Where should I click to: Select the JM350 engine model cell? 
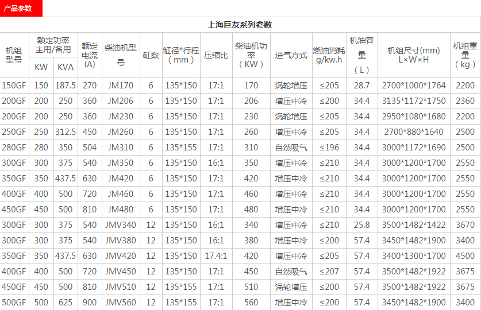click(x=121, y=163)
